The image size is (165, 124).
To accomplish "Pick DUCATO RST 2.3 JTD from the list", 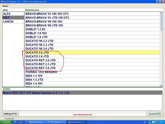I will 40,64.
